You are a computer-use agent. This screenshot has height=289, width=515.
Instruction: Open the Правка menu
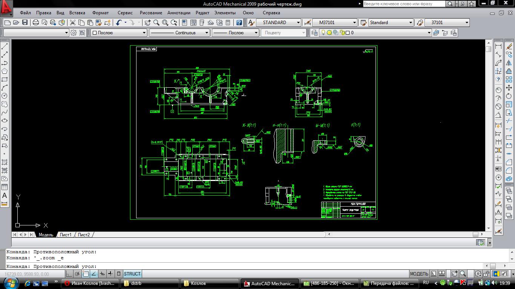tap(44, 13)
